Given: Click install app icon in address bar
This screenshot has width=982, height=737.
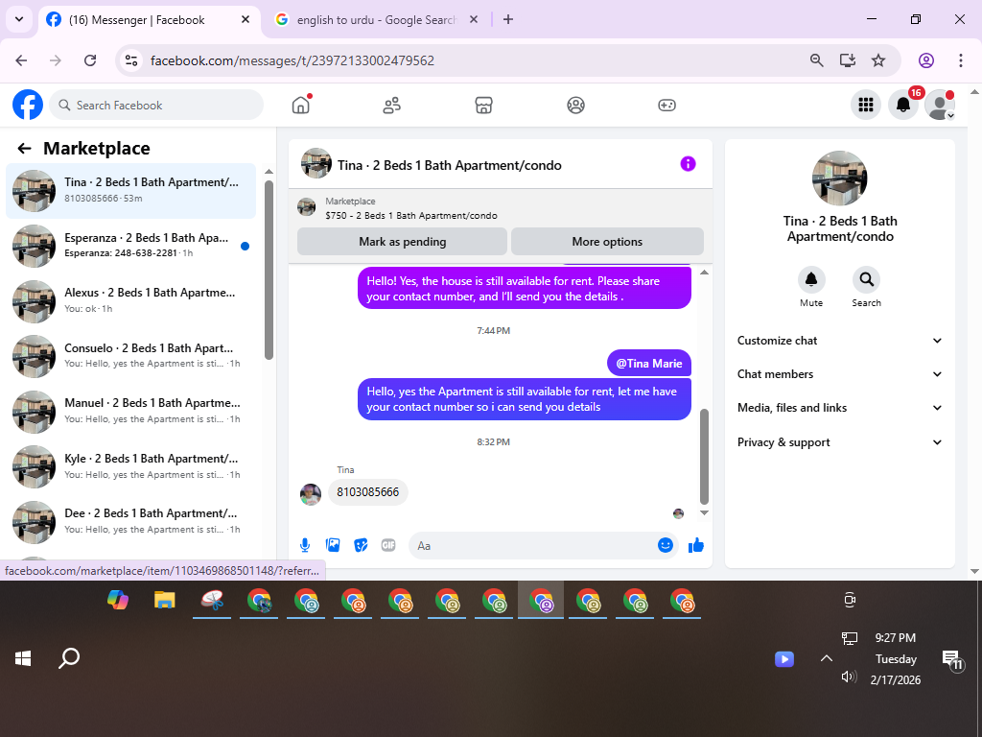Looking at the screenshot, I should [x=848, y=60].
